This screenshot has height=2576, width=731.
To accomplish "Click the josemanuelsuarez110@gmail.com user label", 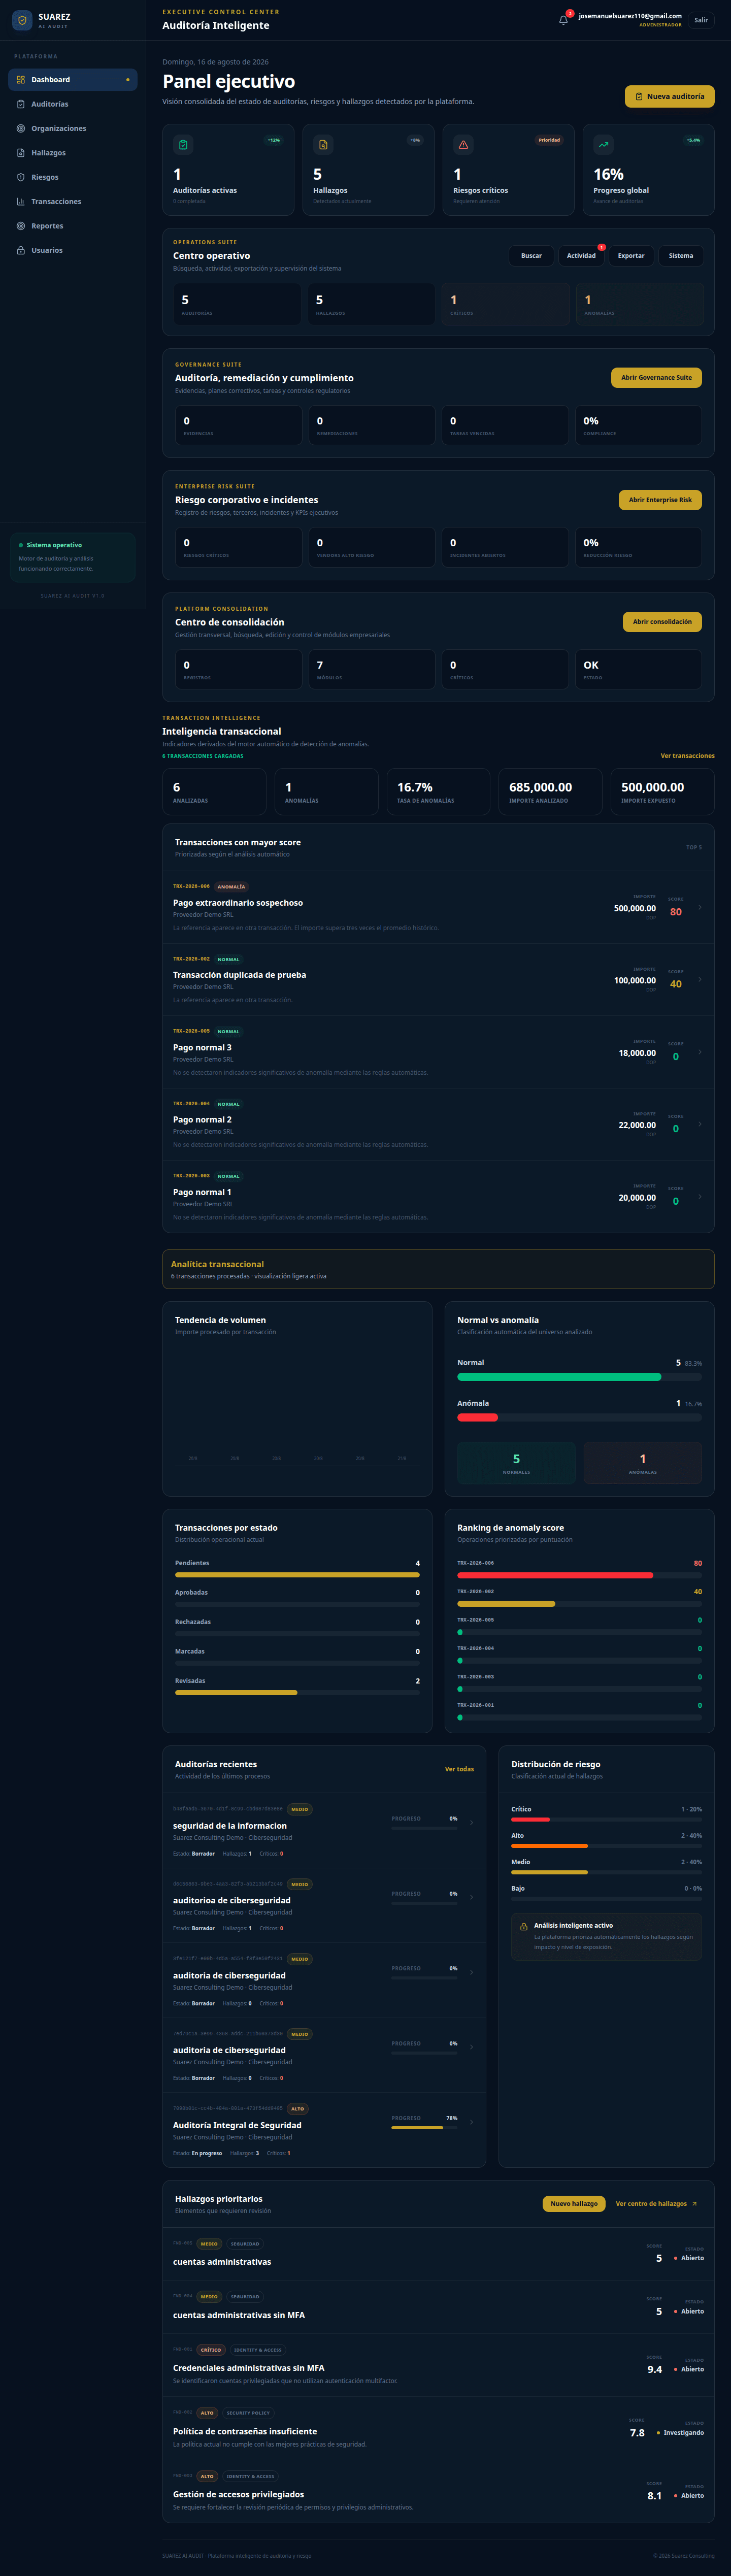I will 630,16.
